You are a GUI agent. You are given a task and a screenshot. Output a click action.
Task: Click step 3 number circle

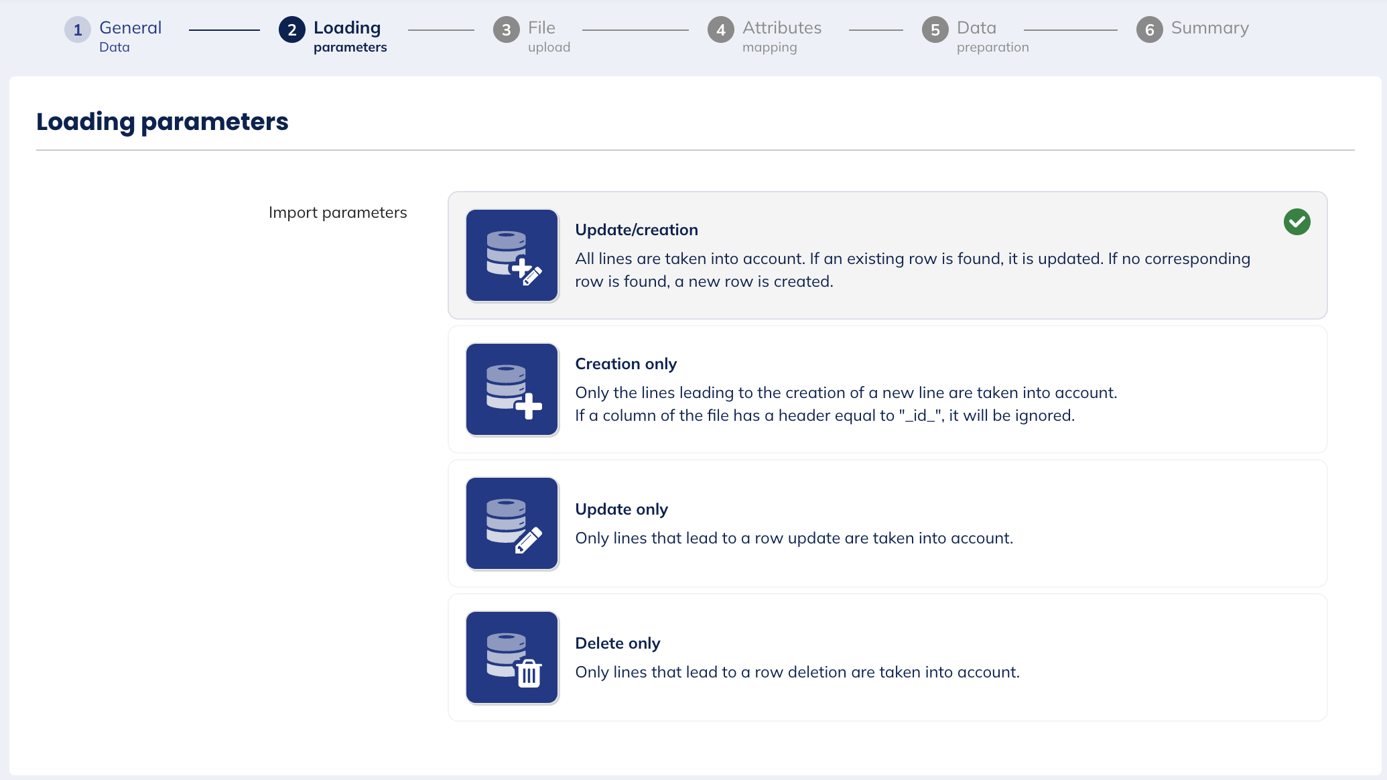click(x=506, y=29)
